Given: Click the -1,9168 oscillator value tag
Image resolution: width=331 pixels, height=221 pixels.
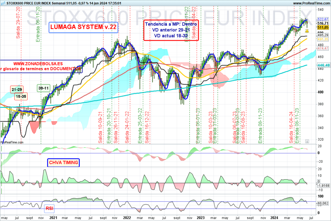Looking at the screenshot, I should click(x=323, y=185).
